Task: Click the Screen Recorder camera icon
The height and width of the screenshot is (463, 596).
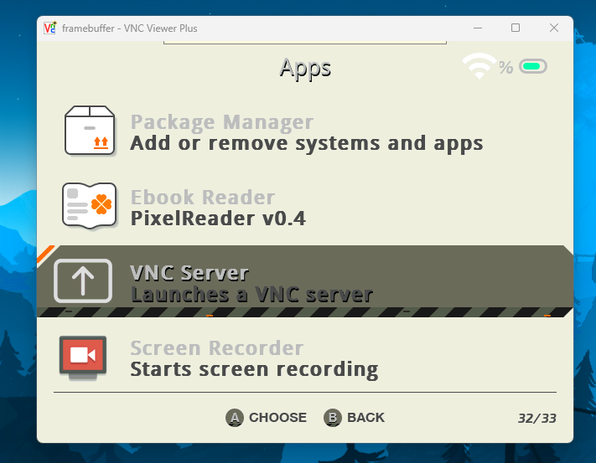Action: click(83, 358)
